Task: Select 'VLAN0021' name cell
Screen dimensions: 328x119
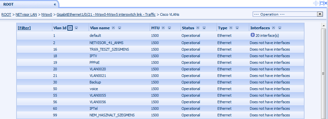Action: point(98,76)
